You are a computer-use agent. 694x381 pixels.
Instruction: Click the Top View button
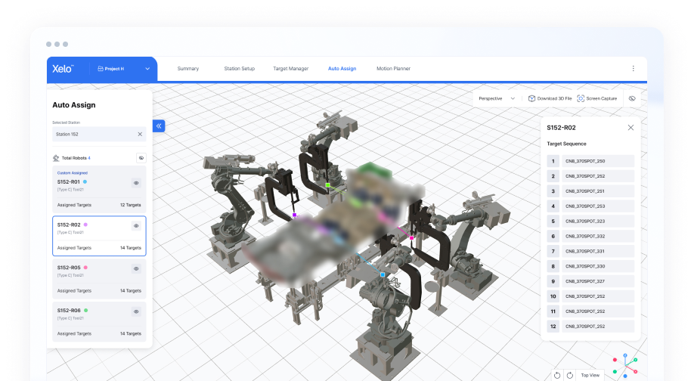(x=590, y=375)
